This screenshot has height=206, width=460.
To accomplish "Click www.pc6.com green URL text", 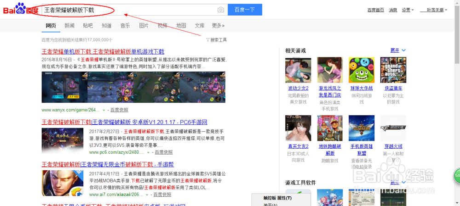I will 117,152.
